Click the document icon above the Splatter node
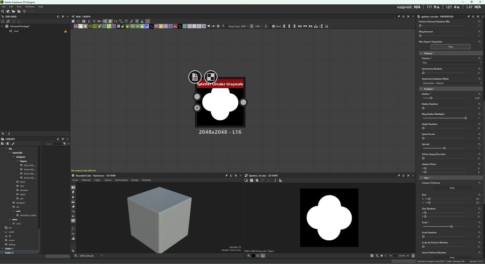The height and width of the screenshot is (264, 485). click(195, 77)
